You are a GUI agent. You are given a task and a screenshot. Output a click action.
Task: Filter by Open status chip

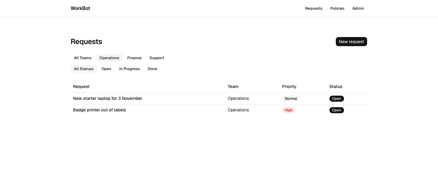pos(106,69)
